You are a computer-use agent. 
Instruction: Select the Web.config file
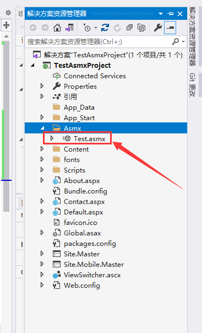click(x=82, y=285)
